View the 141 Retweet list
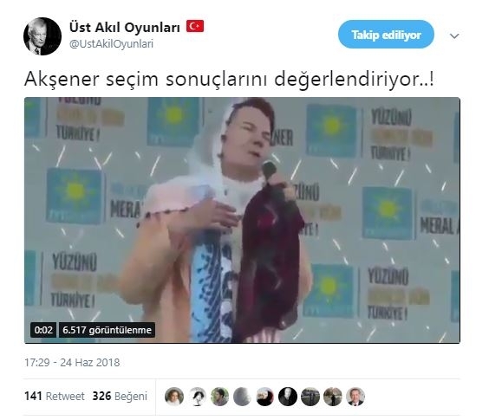The height and width of the screenshot is (420, 489). 55,397
